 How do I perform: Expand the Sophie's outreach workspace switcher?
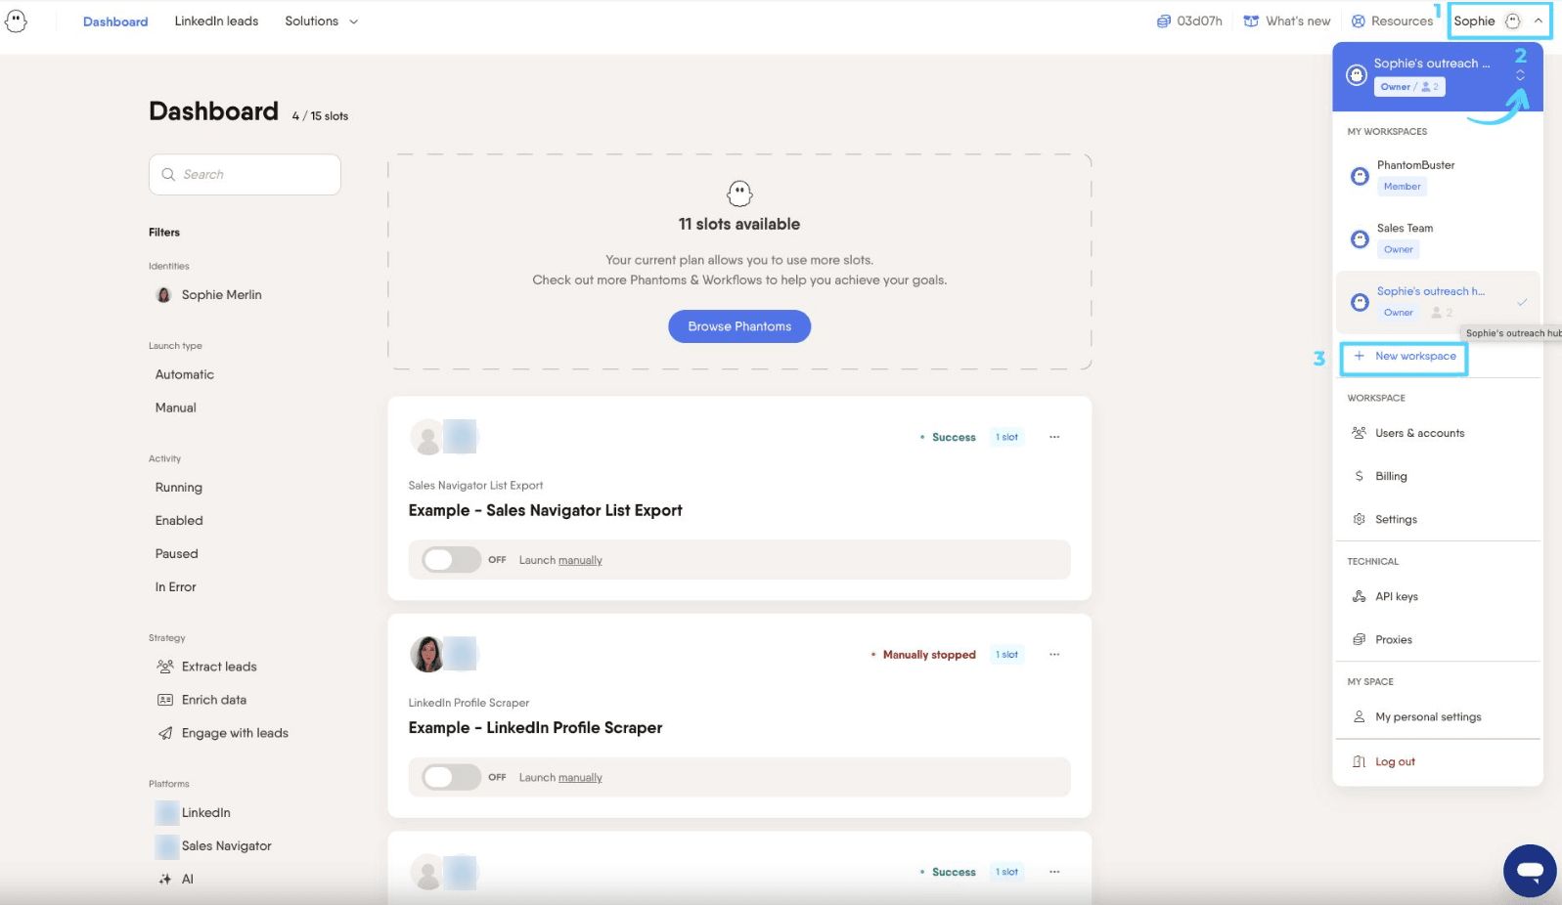click(x=1520, y=75)
